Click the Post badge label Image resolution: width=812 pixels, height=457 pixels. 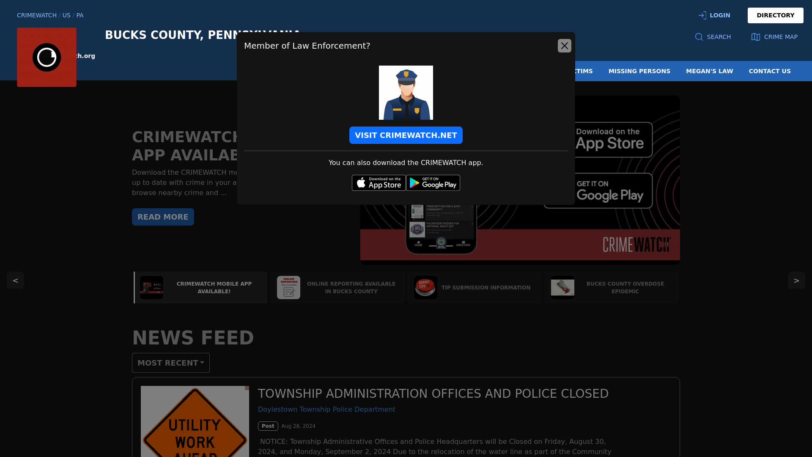(x=268, y=426)
